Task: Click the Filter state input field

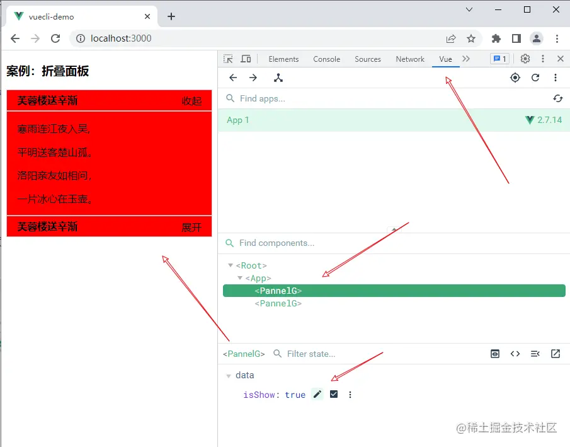Action: pos(378,354)
